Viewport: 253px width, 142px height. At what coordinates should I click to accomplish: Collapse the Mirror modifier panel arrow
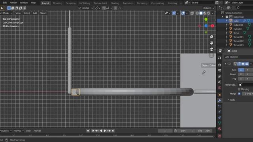pos(225,64)
